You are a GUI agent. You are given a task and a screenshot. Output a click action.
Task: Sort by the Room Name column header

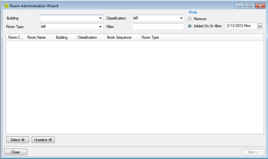click(x=39, y=38)
